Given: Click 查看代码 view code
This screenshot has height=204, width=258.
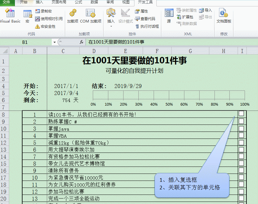Looking at the screenshot, I should pyautogui.click(x=145, y=19).
